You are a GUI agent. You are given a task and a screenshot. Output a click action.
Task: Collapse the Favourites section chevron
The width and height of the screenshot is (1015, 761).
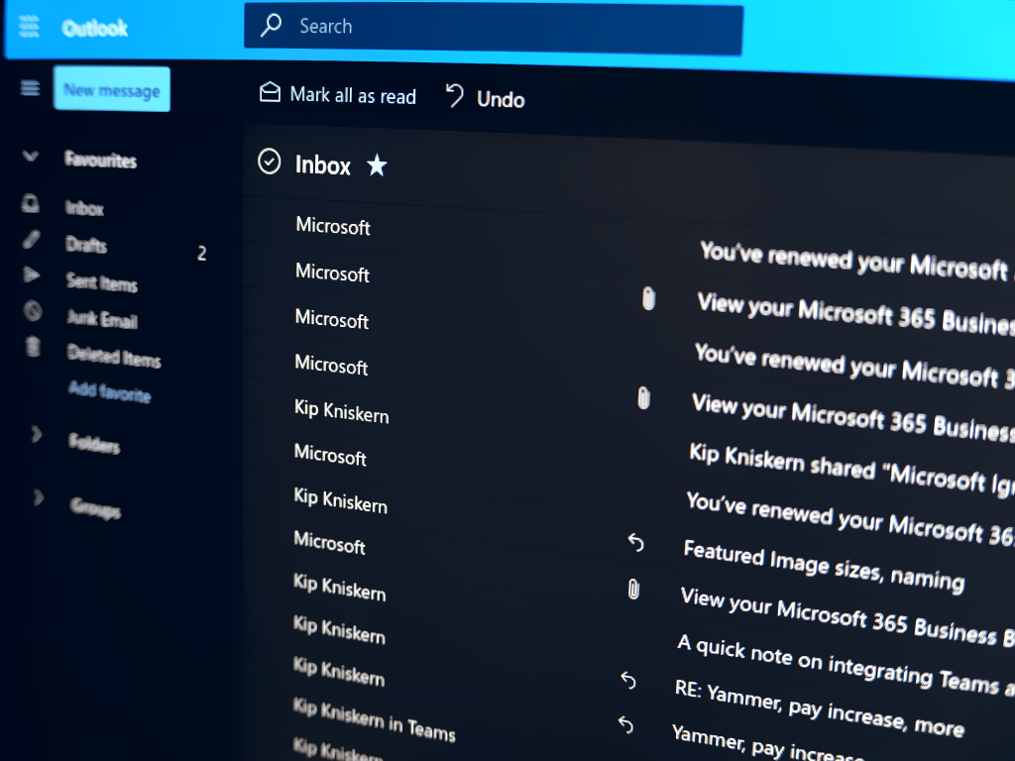coord(30,156)
